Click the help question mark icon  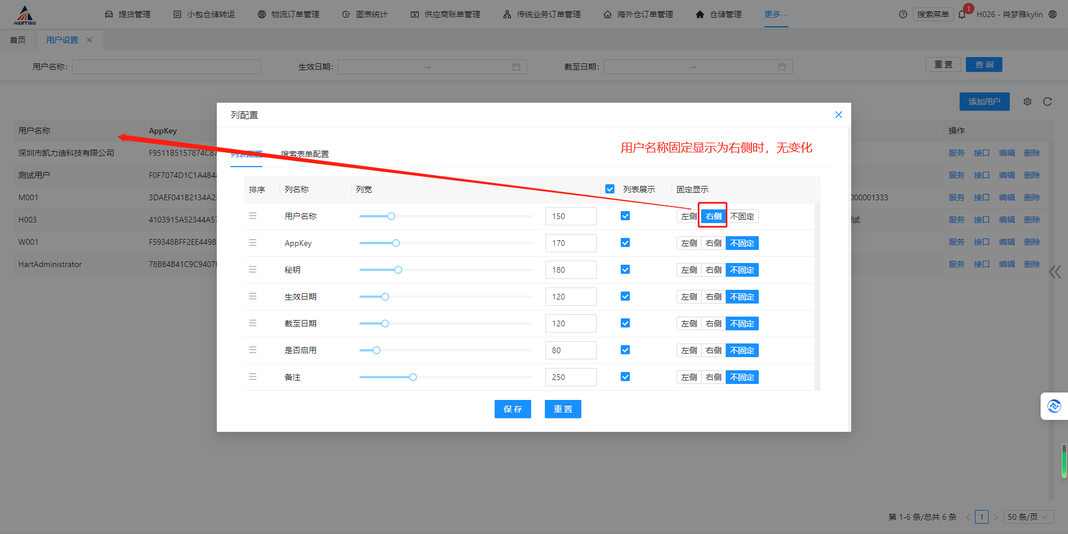coord(903,14)
